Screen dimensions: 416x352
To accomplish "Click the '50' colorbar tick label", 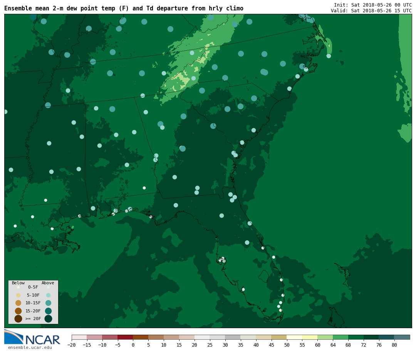I will 287,345.
